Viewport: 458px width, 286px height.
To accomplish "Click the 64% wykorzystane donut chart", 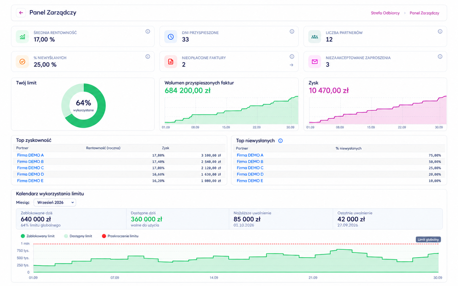I will coord(83,106).
